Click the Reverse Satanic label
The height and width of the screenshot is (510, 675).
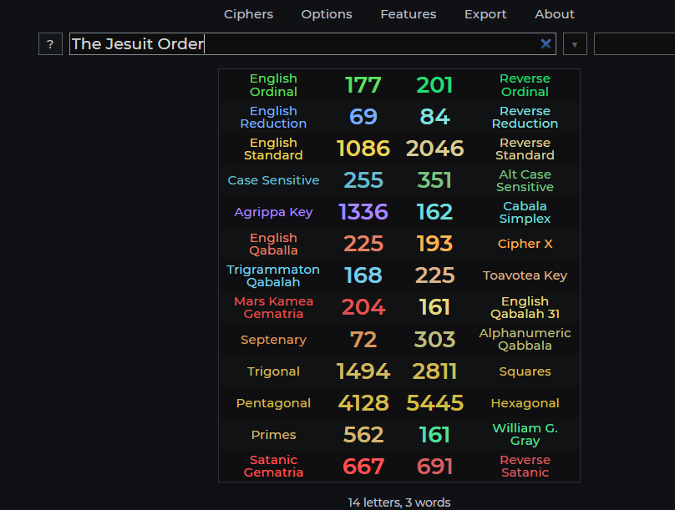tap(525, 466)
